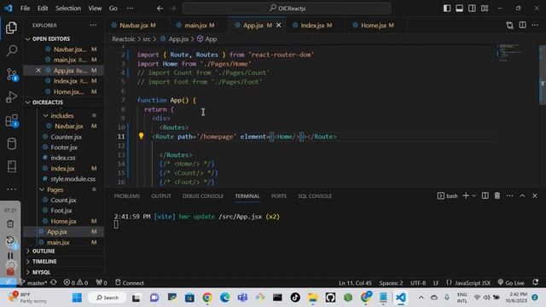
Task: Launch Go Live server
Action: point(511,282)
